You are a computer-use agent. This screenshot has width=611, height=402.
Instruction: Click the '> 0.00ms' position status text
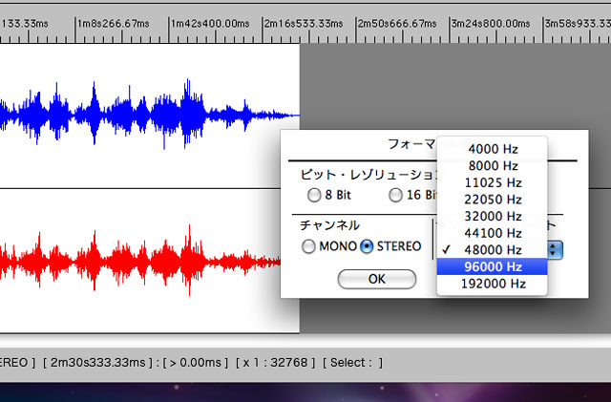coord(195,363)
